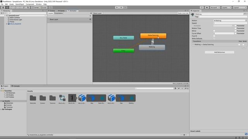Toggle the Center pivot button

coord(35,7)
